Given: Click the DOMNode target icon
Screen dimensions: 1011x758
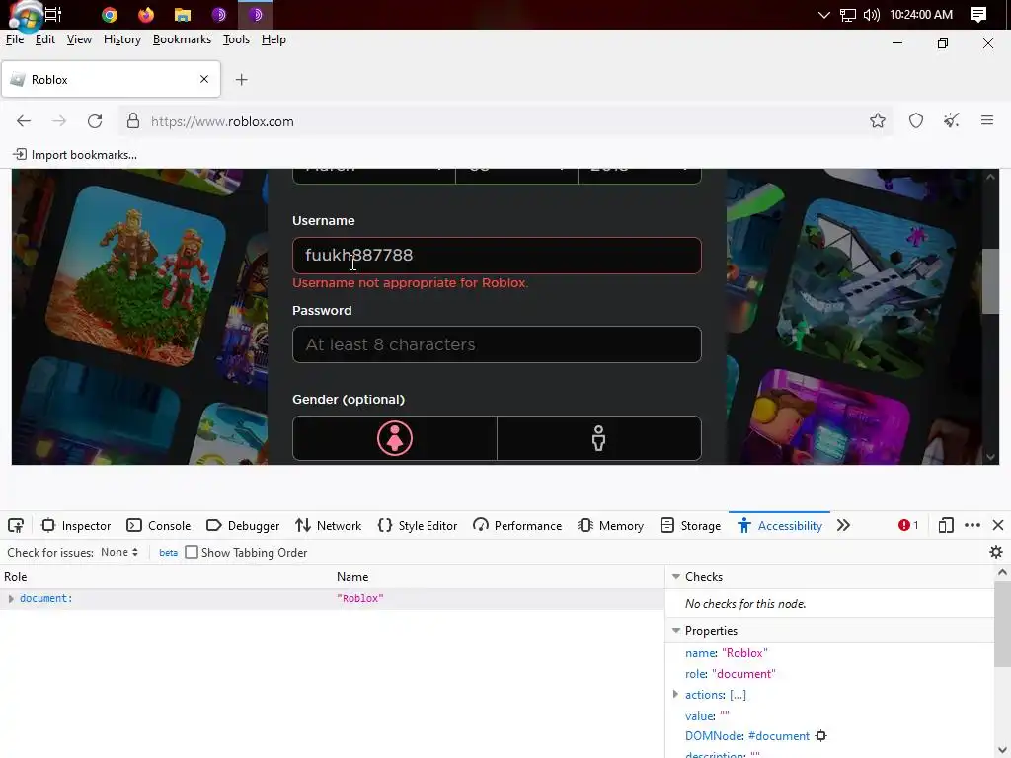Looking at the screenshot, I should pyautogui.click(x=820, y=736).
